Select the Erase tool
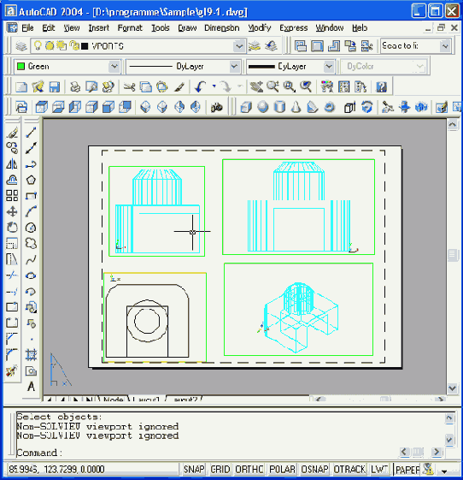463x480 pixels. (x=12, y=133)
